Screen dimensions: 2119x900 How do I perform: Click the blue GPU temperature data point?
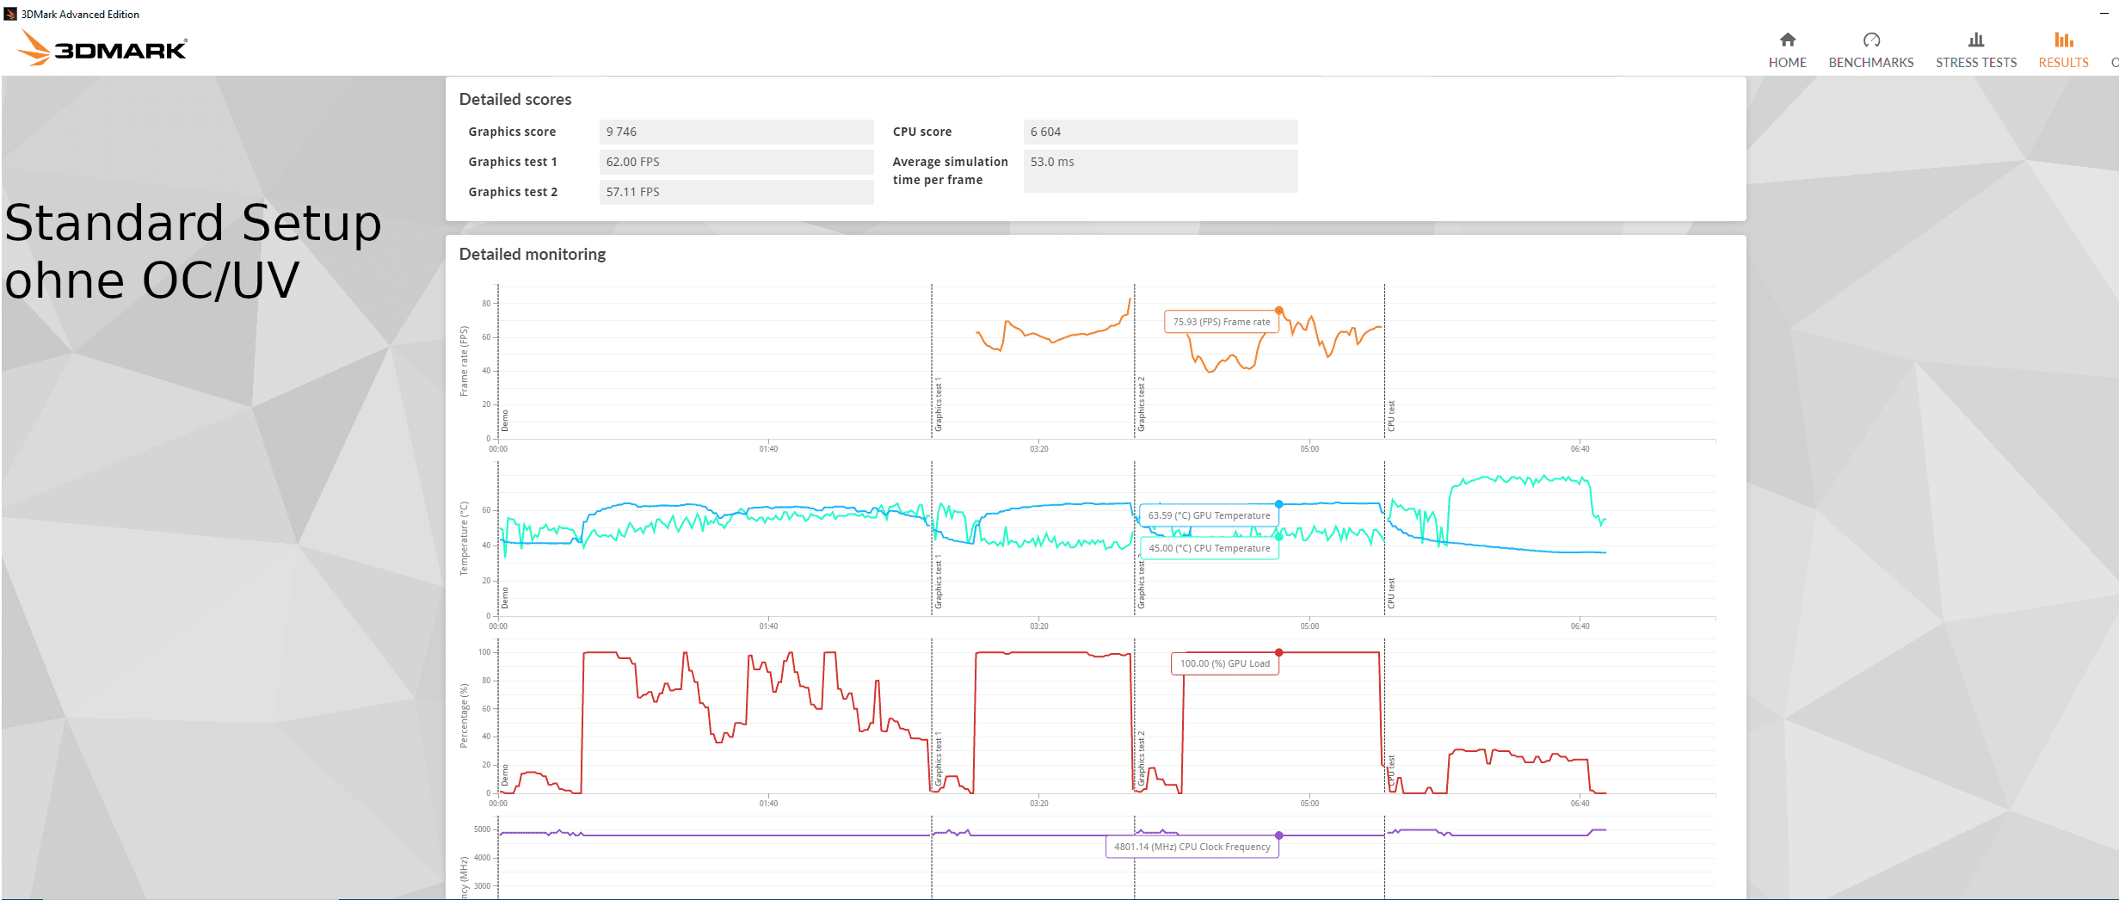click(1279, 504)
